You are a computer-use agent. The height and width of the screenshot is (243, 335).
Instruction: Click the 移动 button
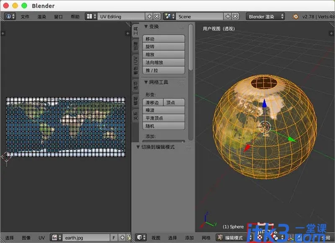click(x=164, y=39)
